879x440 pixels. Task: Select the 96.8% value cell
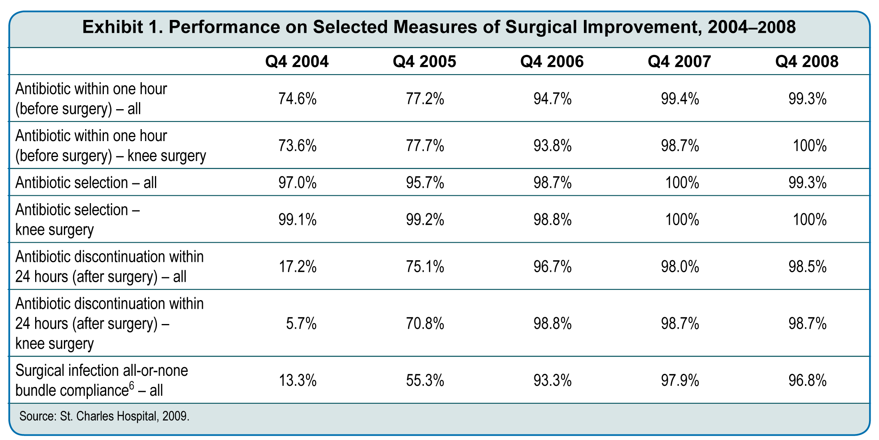pyautogui.click(x=807, y=381)
